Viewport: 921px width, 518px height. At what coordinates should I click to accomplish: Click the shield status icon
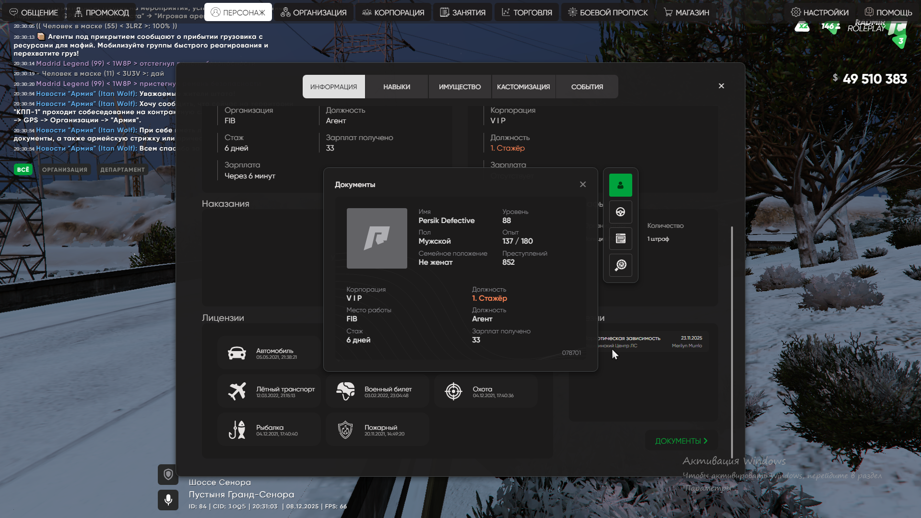pos(168,474)
